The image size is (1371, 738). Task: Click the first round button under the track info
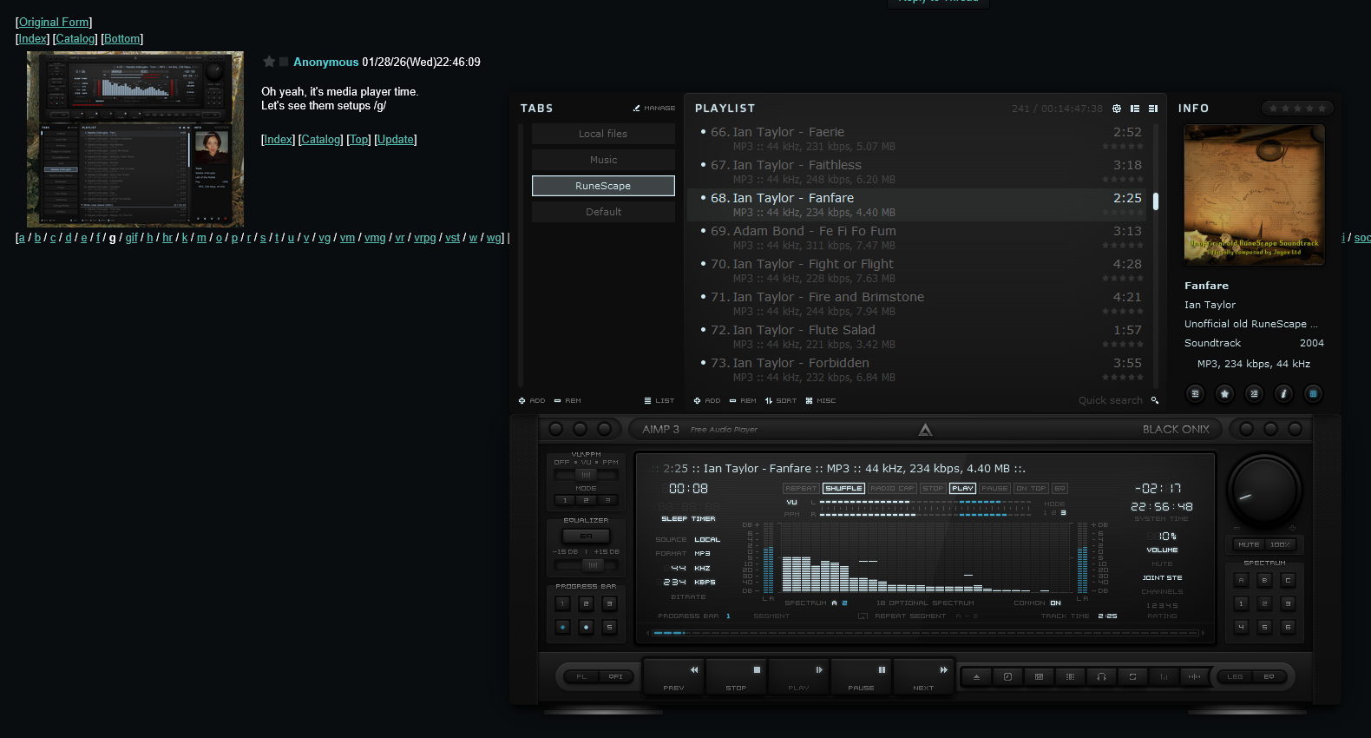[x=1195, y=393]
